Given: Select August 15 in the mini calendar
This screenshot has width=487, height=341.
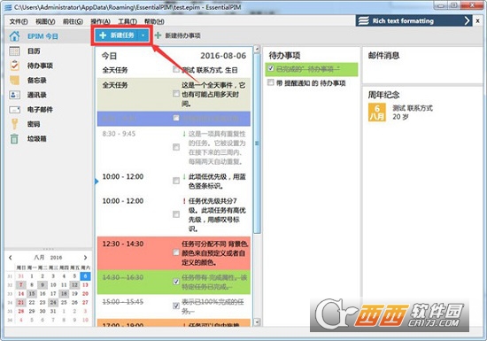Looking at the screenshot, I should [32, 293].
